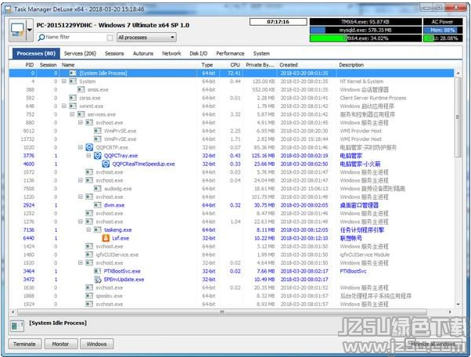471x357 pixels.
Task: Click the WmiPrvSE.exe PID 9012 icon
Action: [x=97, y=131]
